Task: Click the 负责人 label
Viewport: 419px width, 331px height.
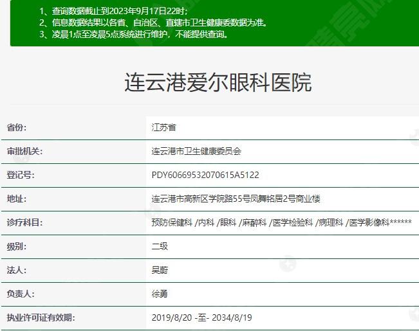Action: 21,294
